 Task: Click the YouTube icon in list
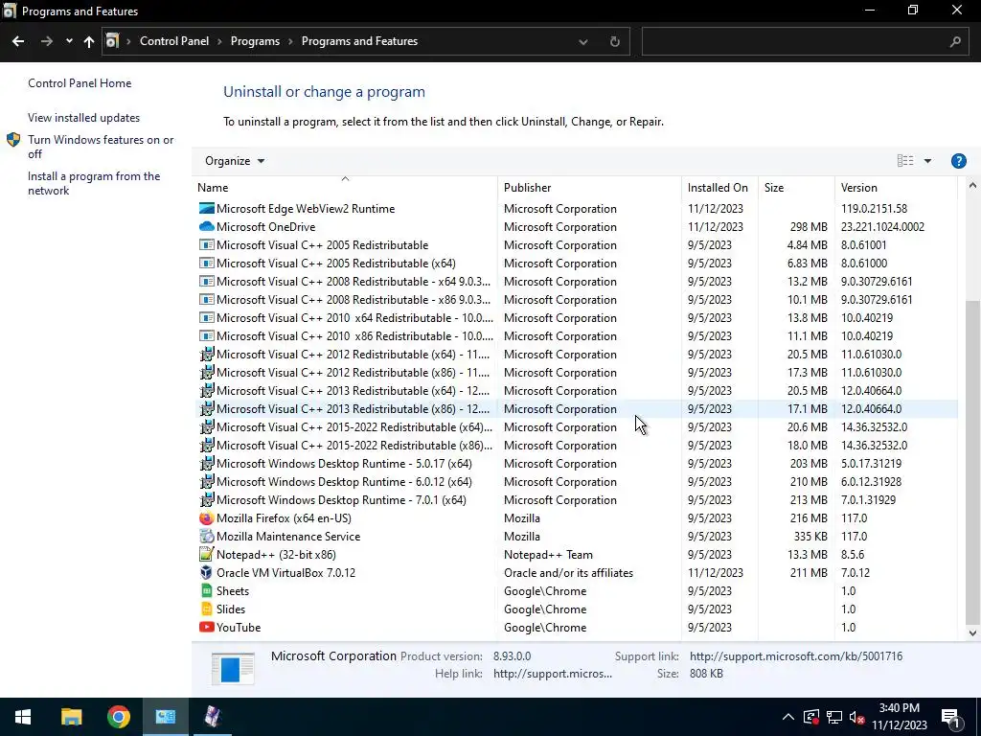[x=207, y=627]
